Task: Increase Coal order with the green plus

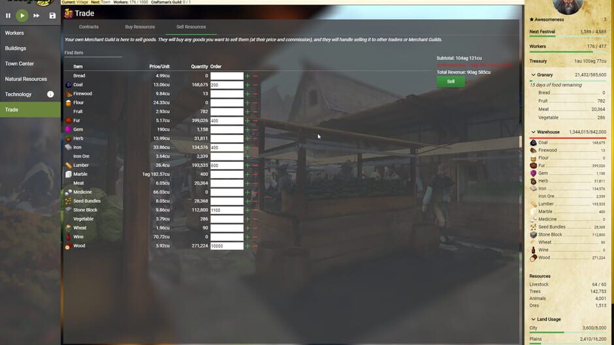Action: [x=248, y=85]
